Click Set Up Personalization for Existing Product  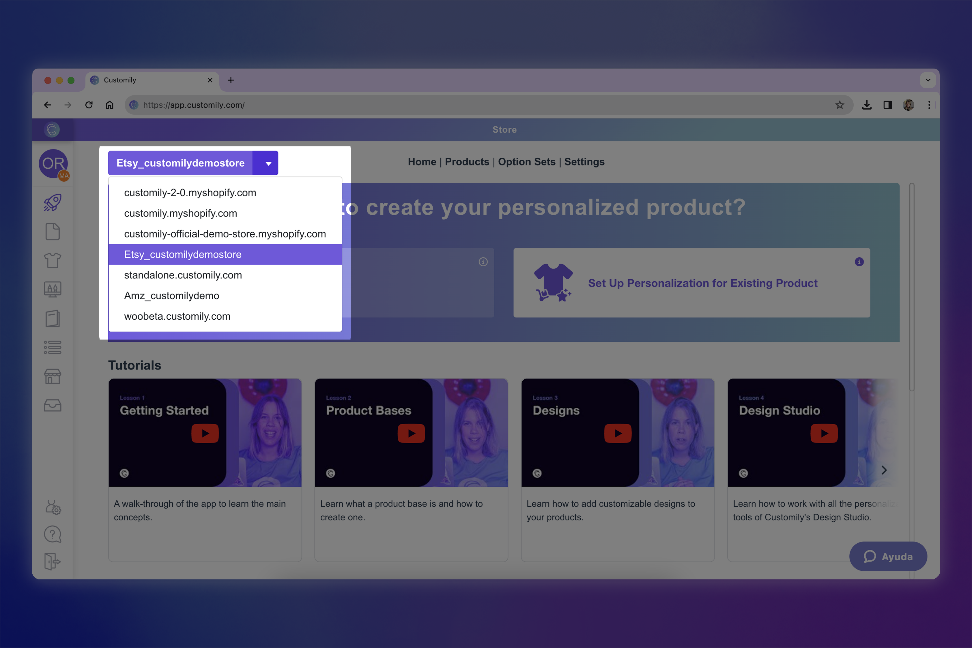pyautogui.click(x=702, y=283)
